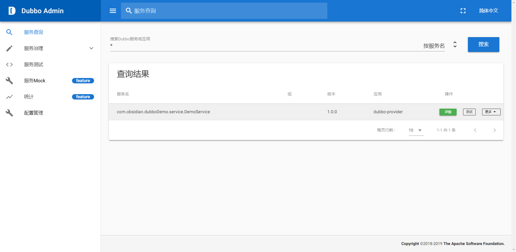The width and height of the screenshot is (516, 252).
Task: Click the 每页行数 label
Action: [x=386, y=130]
